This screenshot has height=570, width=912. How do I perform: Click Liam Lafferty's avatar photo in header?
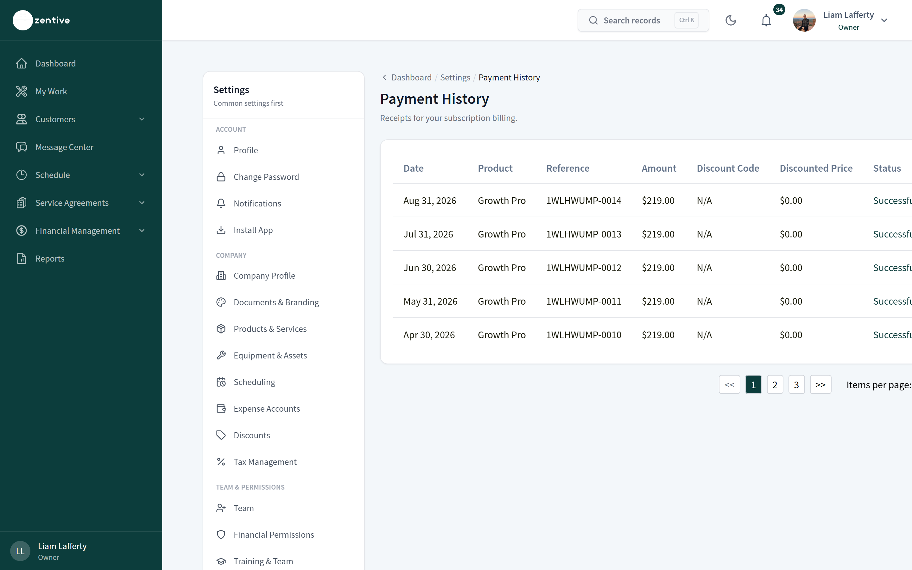[804, 20]
